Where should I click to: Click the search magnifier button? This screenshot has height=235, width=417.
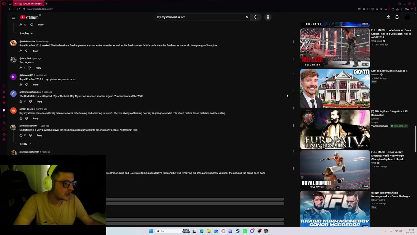256,17
